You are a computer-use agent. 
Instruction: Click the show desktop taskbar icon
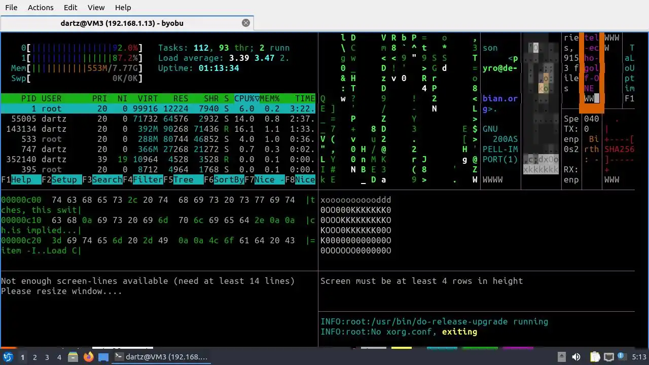coord(103,357)
